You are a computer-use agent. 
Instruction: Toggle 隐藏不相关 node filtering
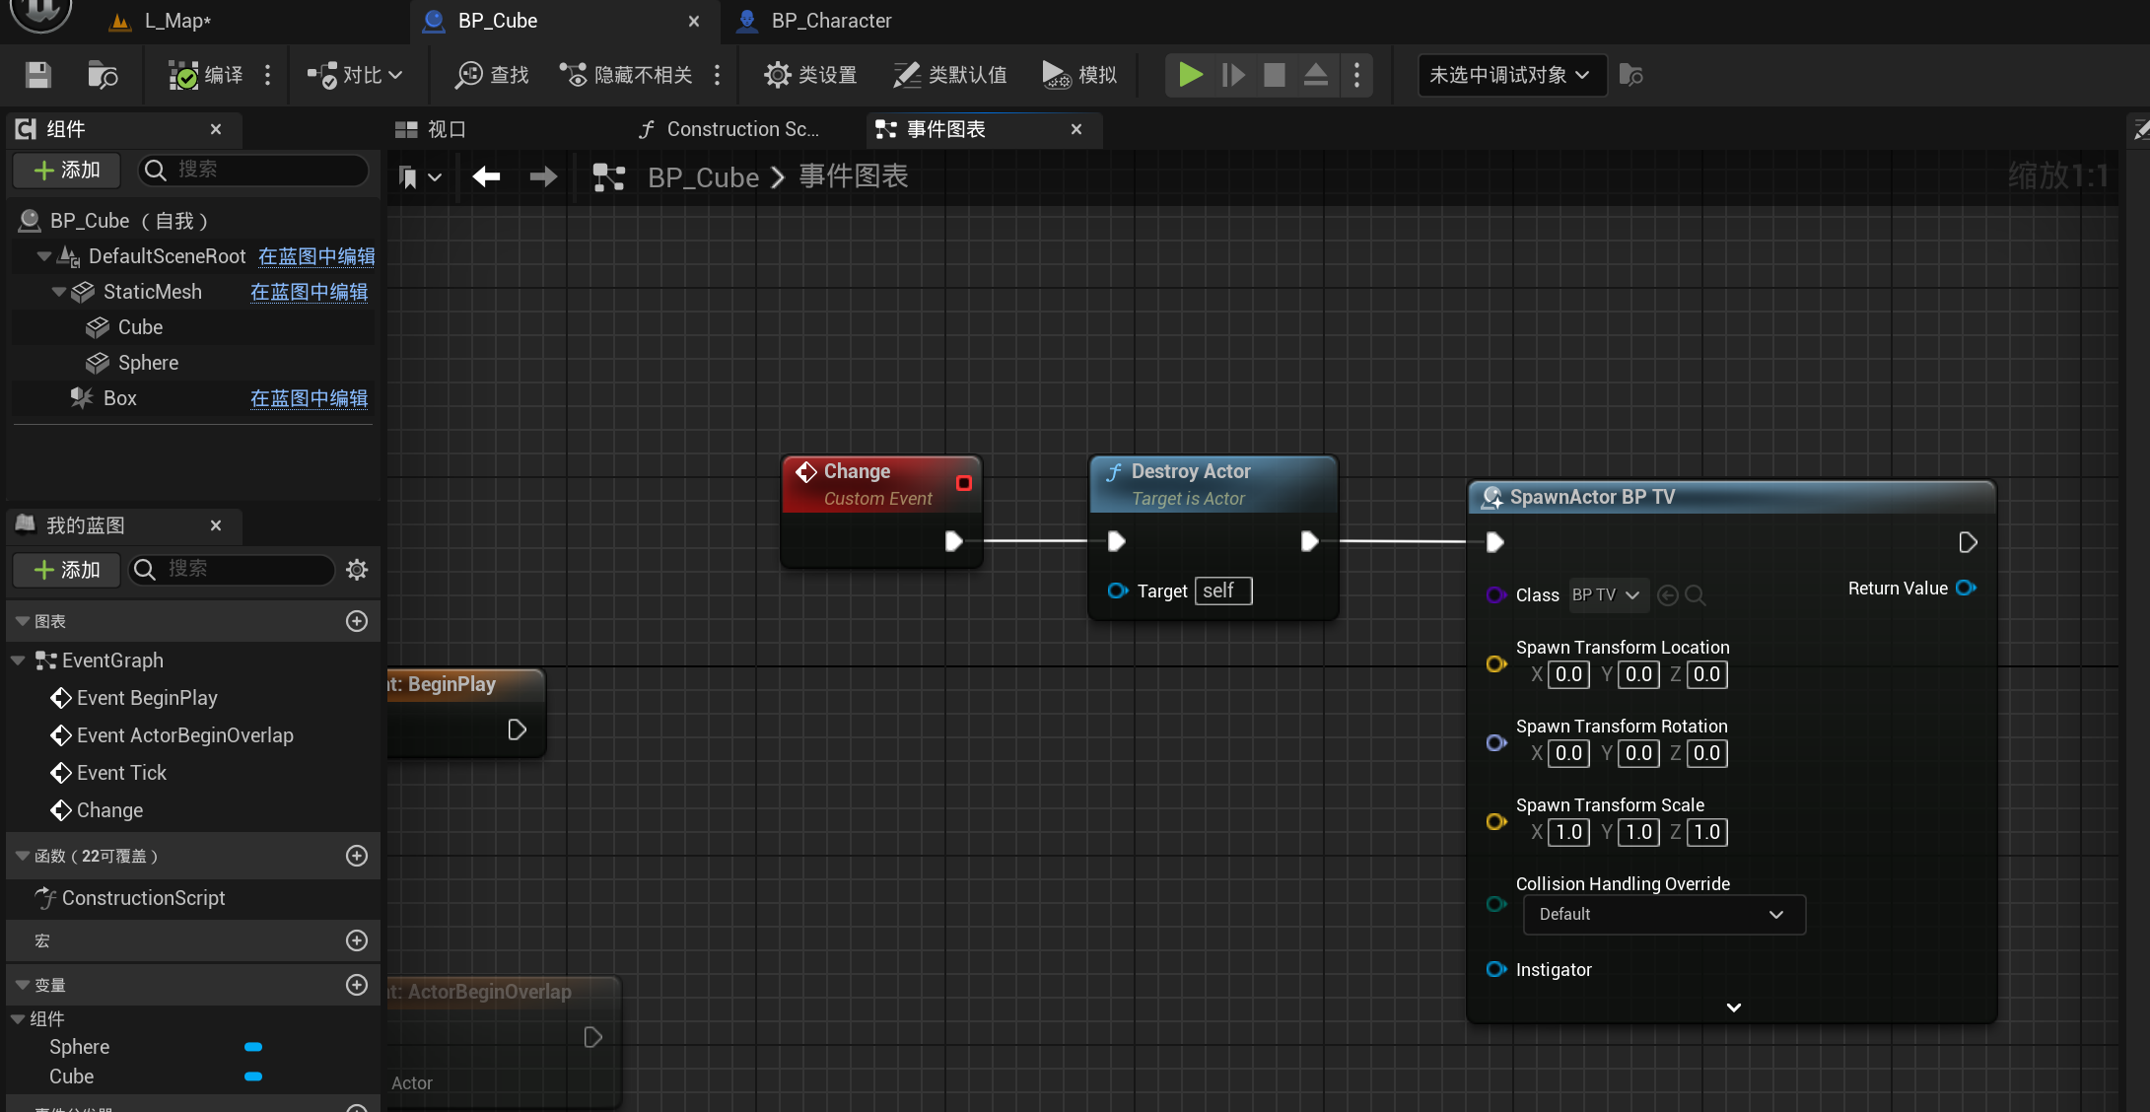pos(624,75)
